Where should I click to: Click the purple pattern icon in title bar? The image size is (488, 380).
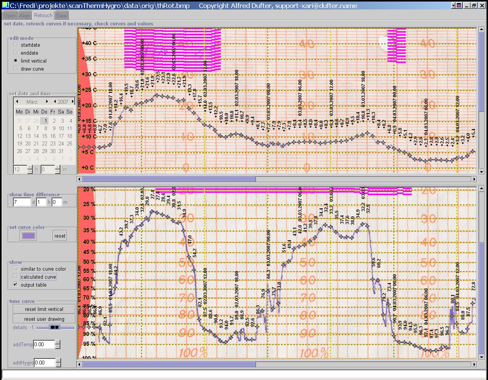459,6
